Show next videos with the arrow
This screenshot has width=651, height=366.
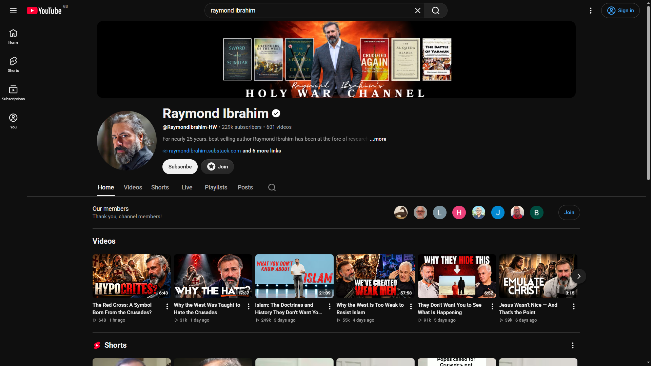point(579,276)
